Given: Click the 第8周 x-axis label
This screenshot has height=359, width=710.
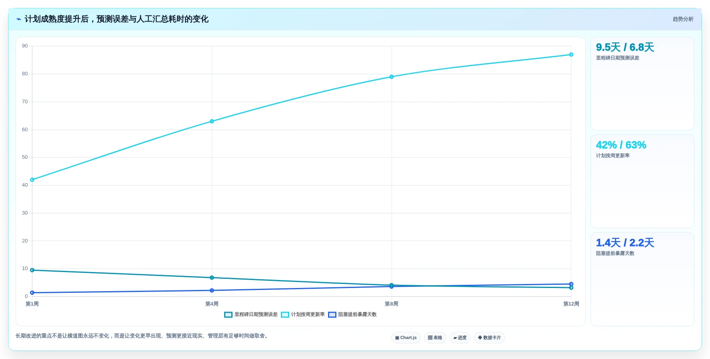Looking at the screenshot, I should pyautogui.click(x=392, y=304).
